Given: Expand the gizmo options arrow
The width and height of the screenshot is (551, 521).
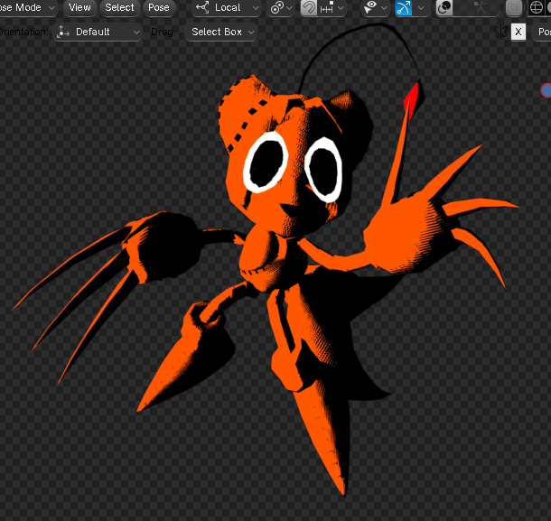Looking at the screenshot, I should pyautogui.click(x=421, y=7).
